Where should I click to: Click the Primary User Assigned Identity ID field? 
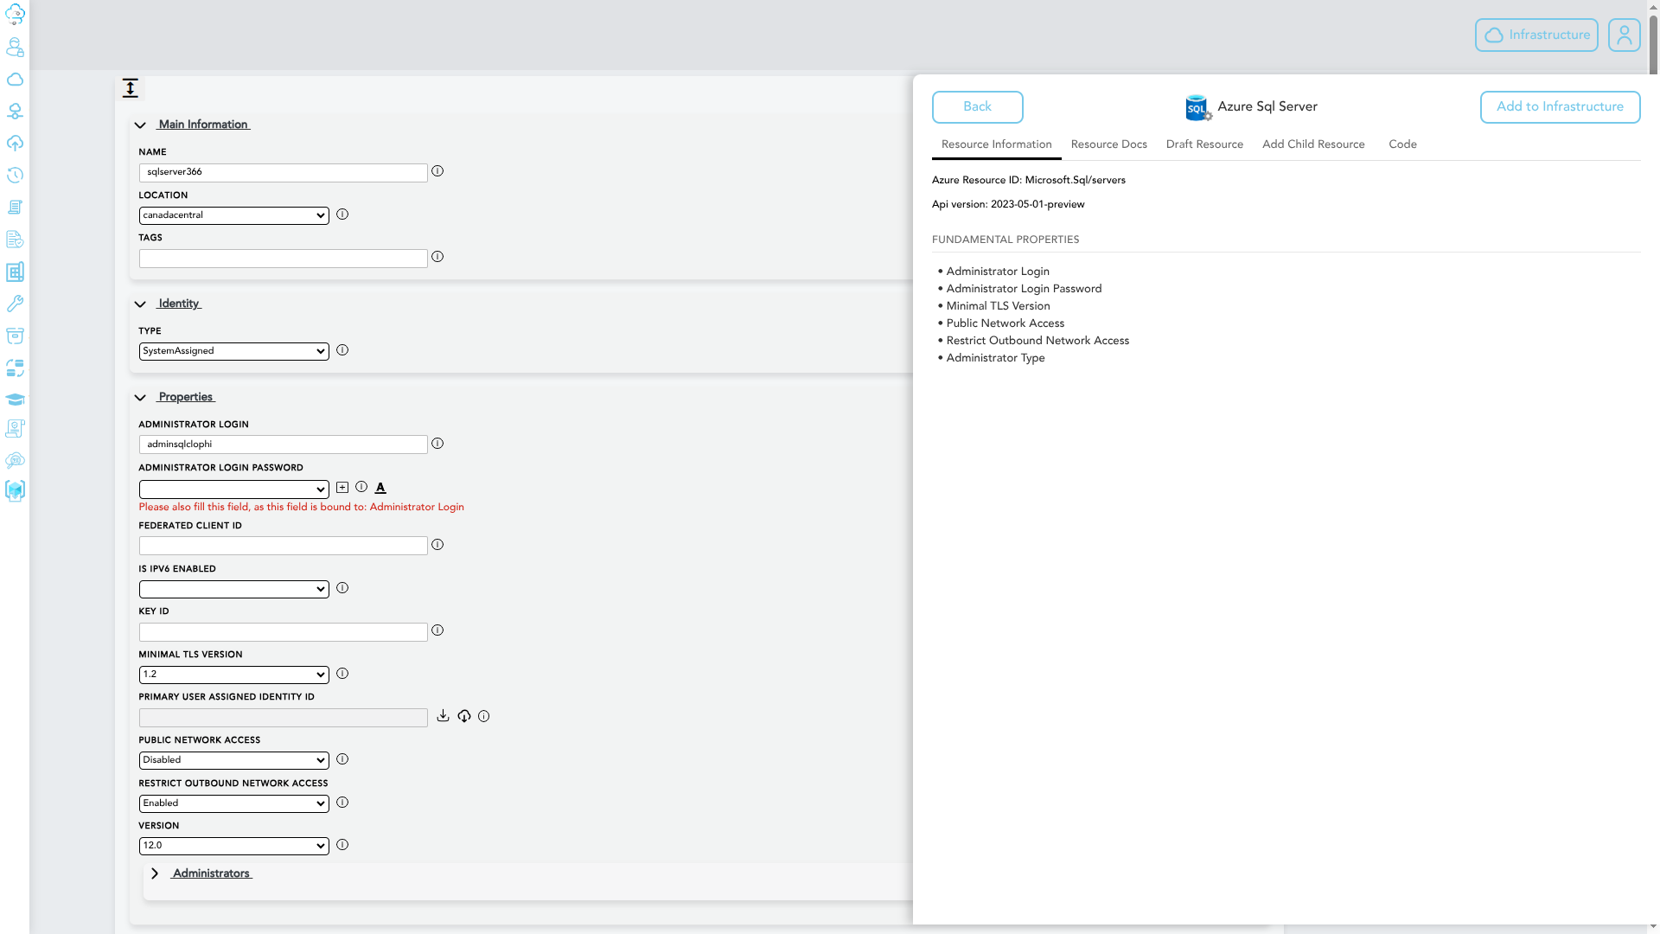[x=283, y=718]
